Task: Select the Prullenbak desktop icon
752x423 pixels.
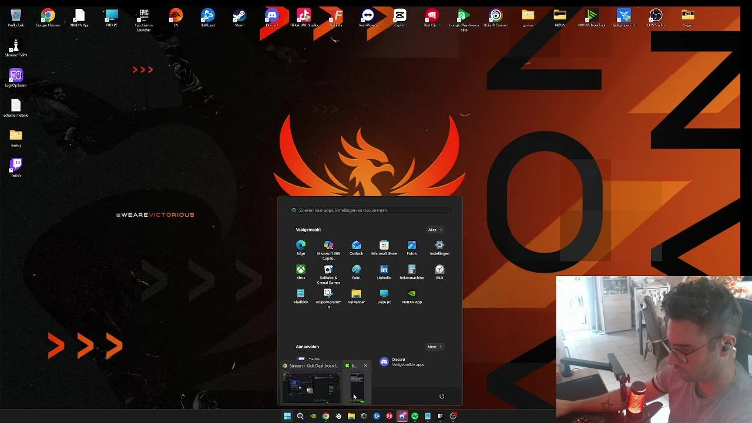Action: (x=16, y=18)
